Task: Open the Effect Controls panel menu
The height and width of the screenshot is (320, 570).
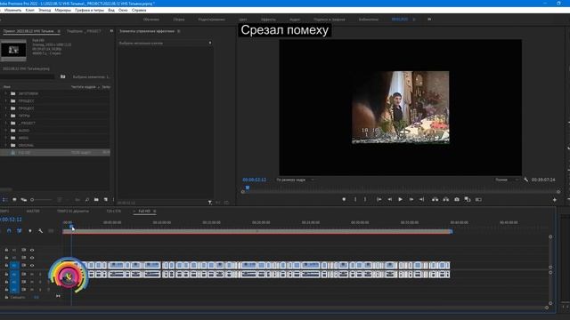Action: click(x=178, y=31)
